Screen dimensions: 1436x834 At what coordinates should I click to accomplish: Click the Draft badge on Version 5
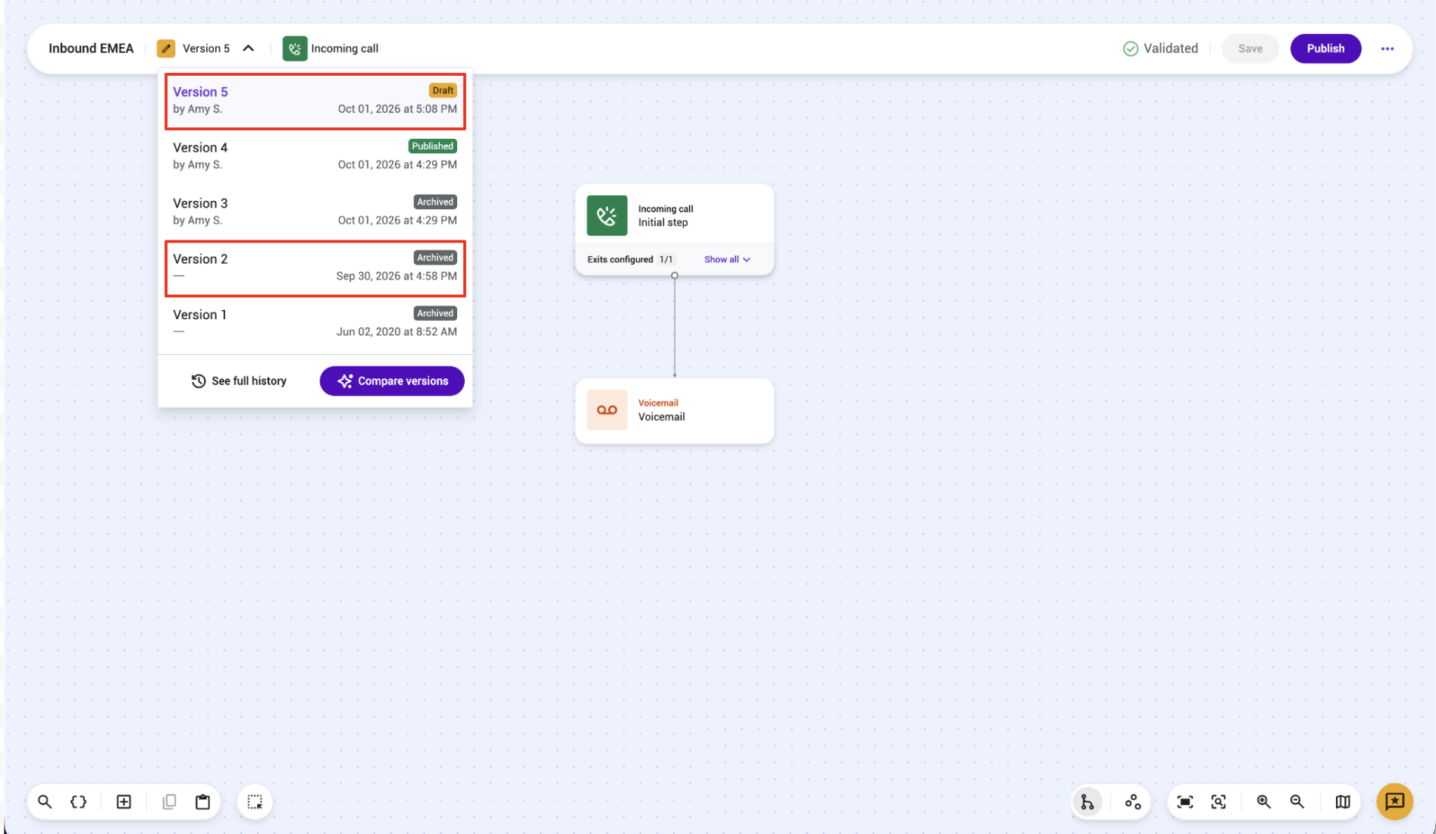pos(443,90)
